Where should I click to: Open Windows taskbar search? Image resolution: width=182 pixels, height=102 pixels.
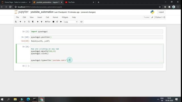click(x=9, y=99)
